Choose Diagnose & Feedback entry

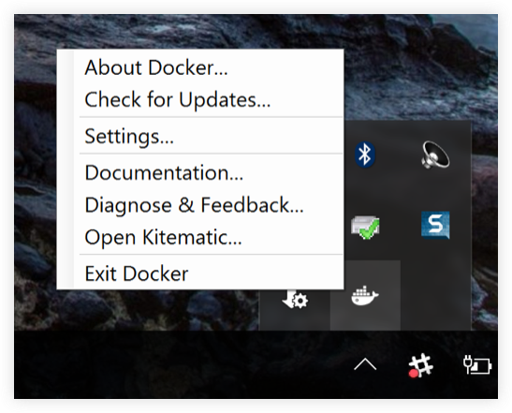point(200,205)
